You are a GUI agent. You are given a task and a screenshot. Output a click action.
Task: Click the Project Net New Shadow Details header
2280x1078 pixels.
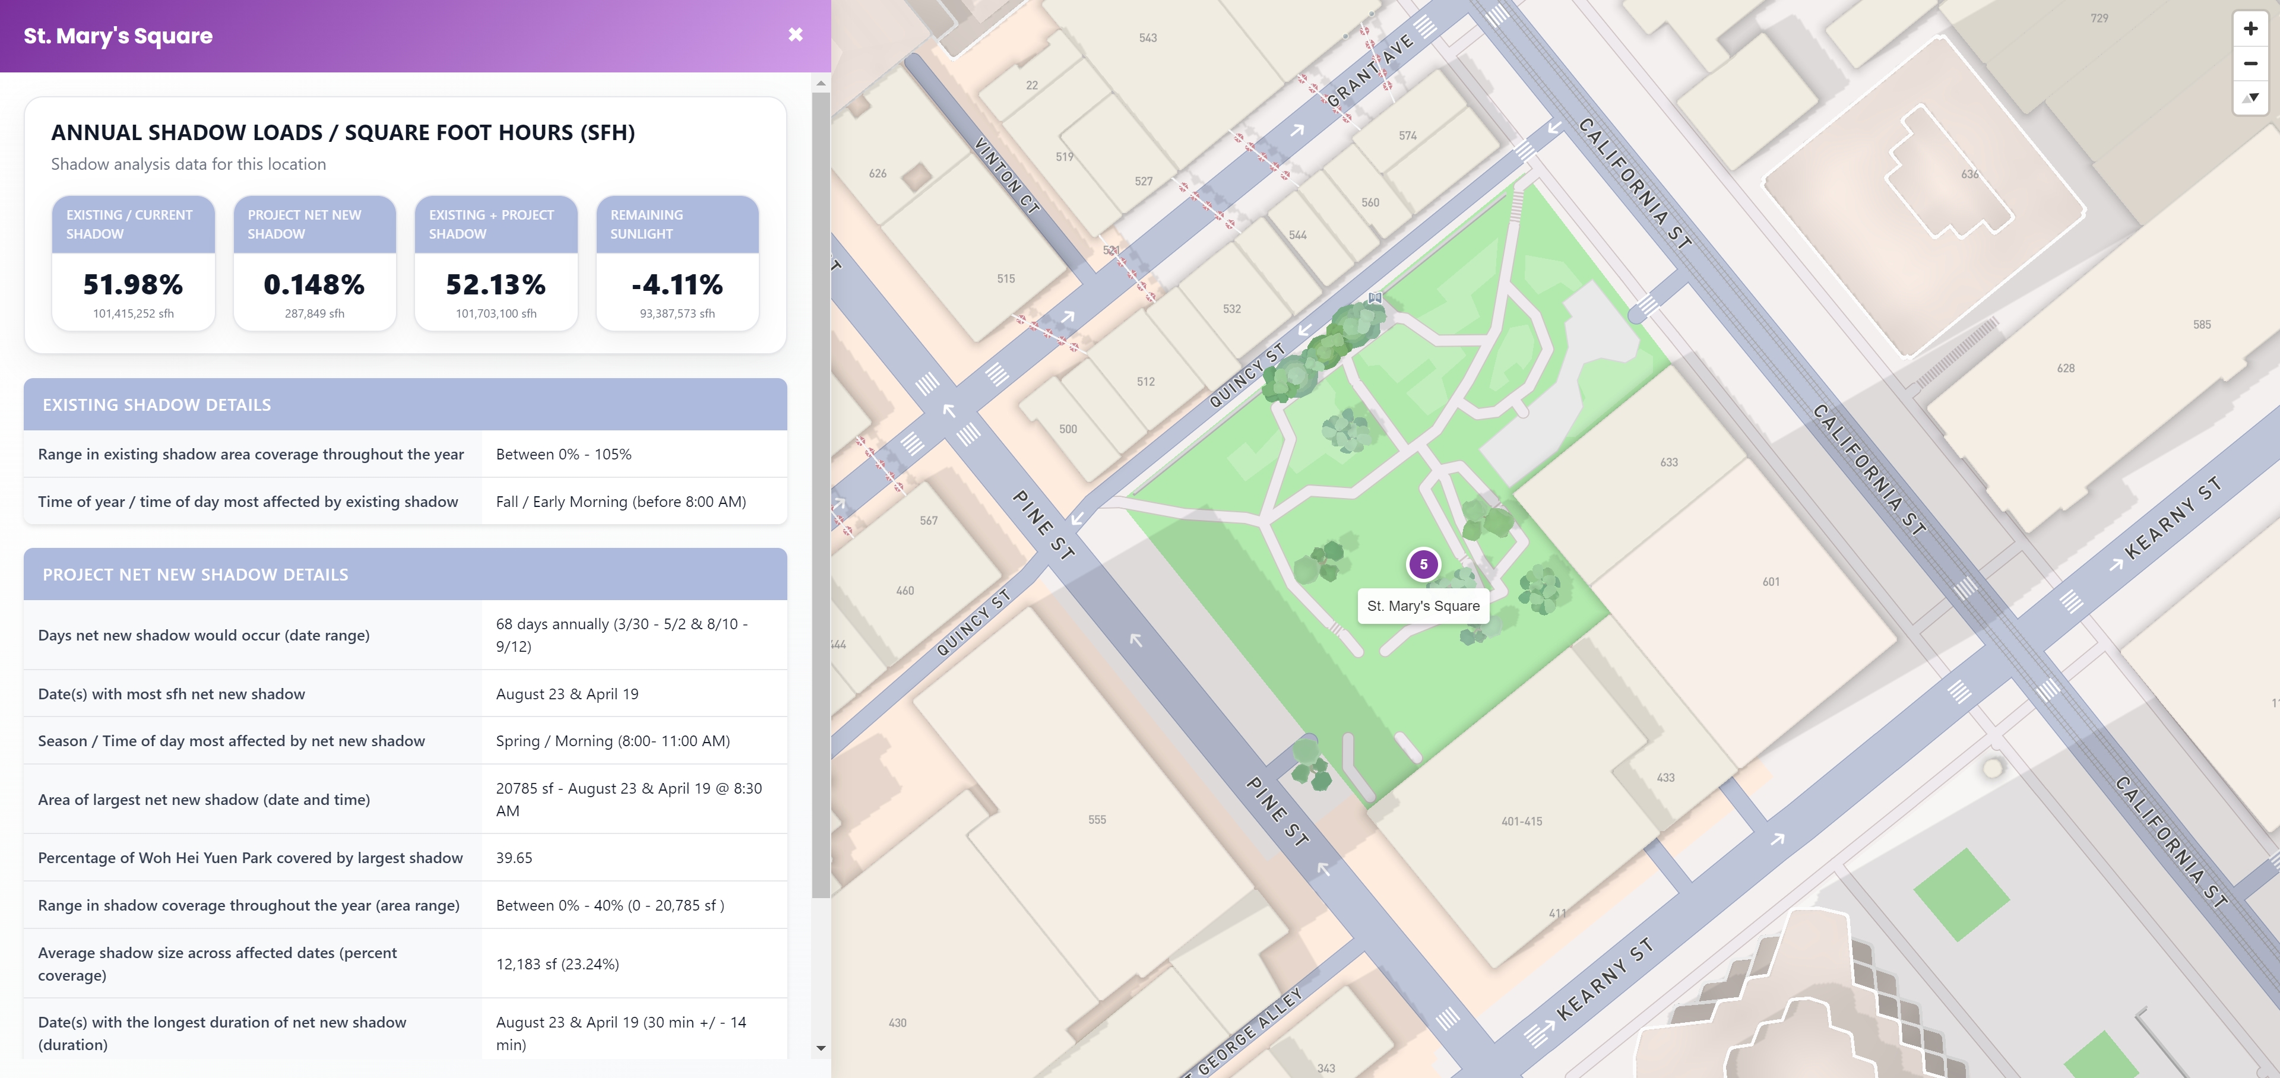click(406, 575)
